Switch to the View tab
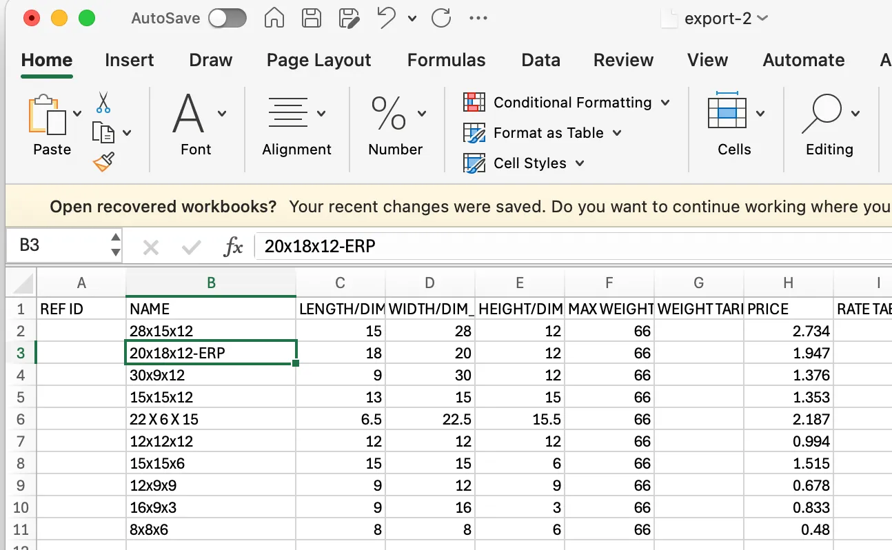This screenshot has height=550, width=892. pyautogui.click(x=708, y=60)
